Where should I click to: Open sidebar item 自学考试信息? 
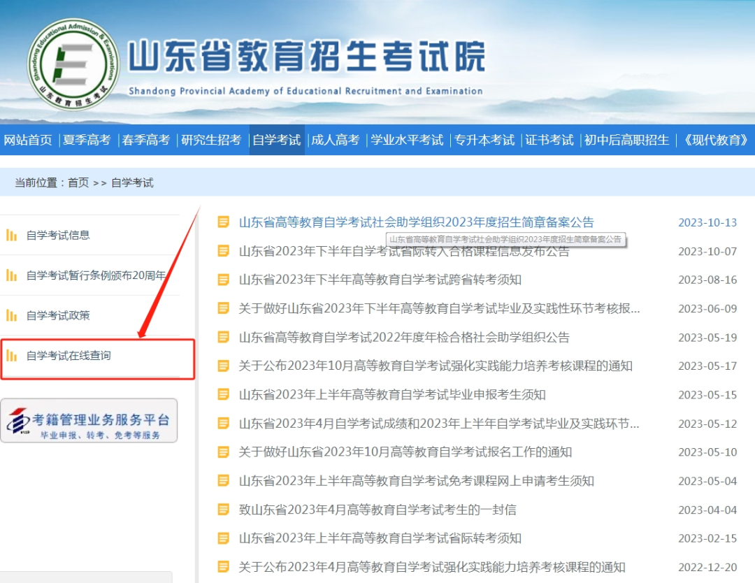58,235
